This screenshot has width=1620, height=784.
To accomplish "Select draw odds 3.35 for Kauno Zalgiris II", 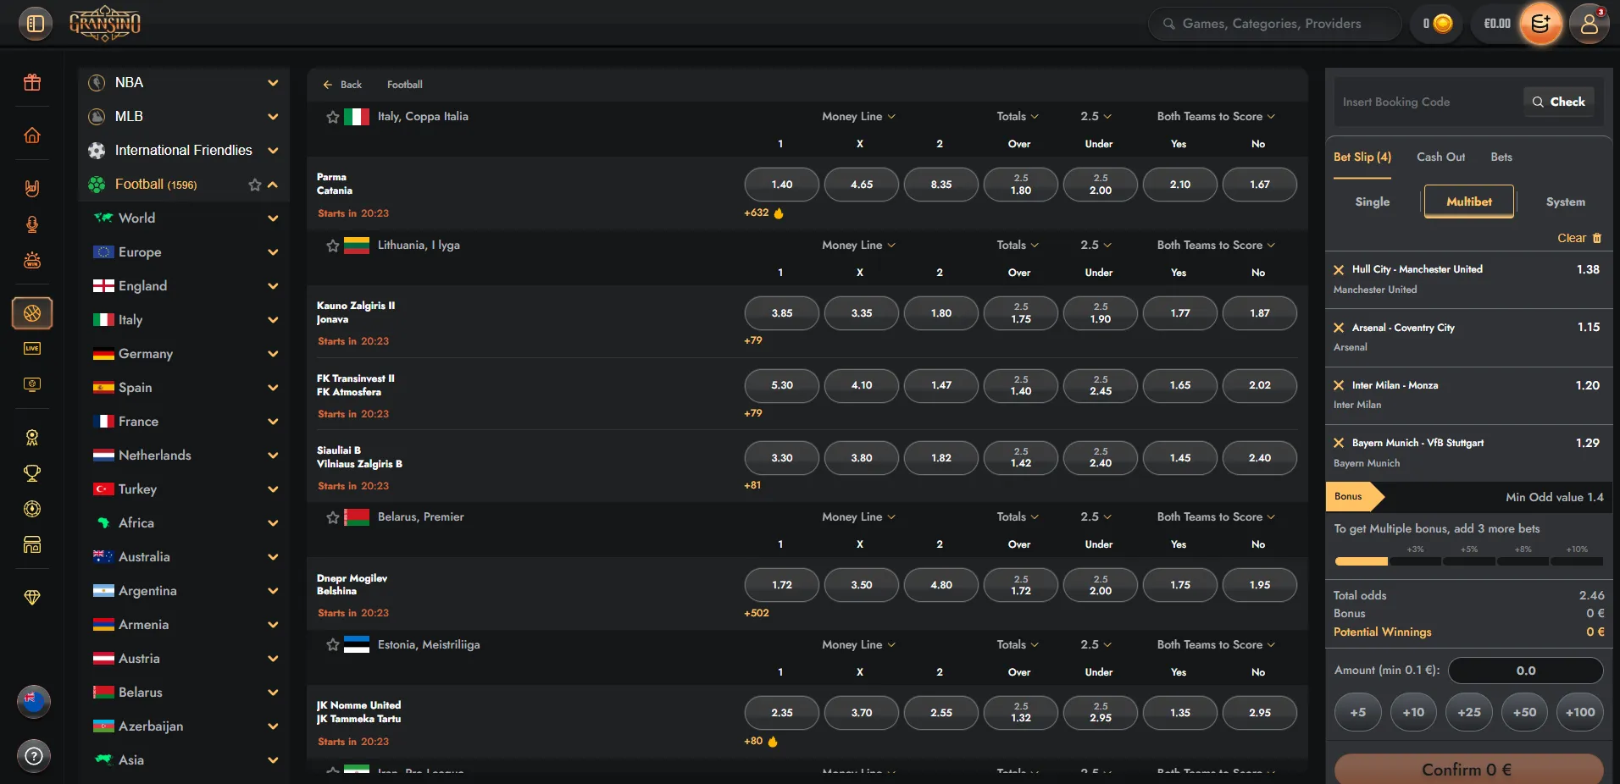I will [862, 313].
